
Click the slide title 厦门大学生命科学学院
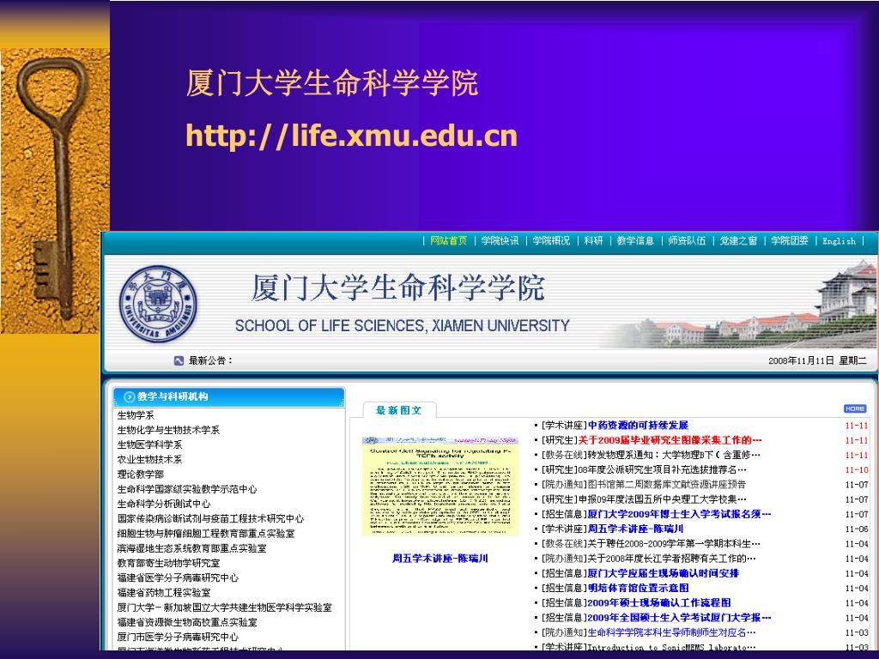pyautogui.click(x=332, y=83)
